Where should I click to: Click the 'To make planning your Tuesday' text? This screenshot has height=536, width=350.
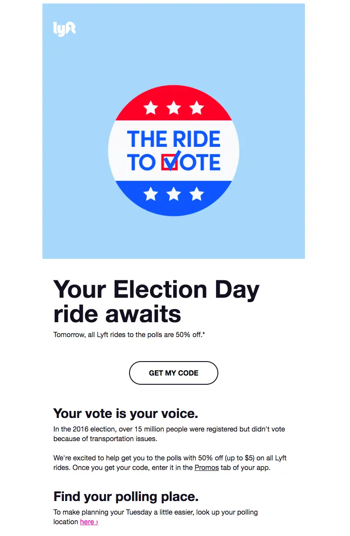155,512
